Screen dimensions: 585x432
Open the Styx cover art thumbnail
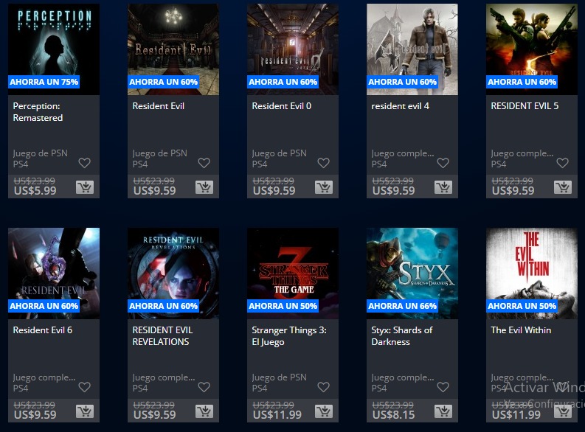[x=412, y=274]
